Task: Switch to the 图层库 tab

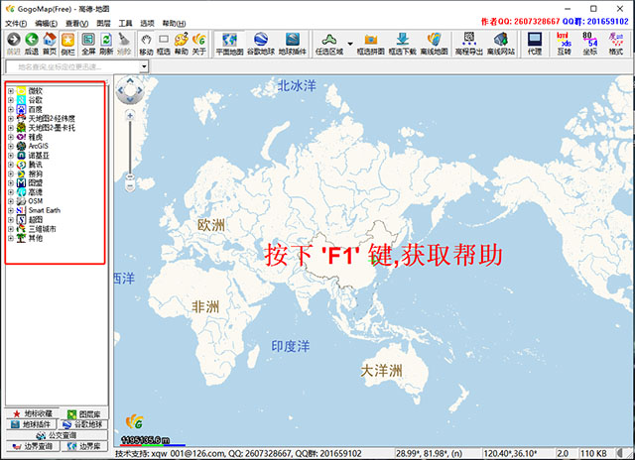Action: pyautogui.click(x=83, y=414)
